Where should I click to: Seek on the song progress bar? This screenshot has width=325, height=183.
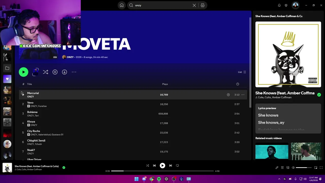point(162,171)
